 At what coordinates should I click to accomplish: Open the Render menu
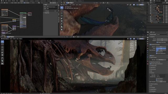pos(9,1)
